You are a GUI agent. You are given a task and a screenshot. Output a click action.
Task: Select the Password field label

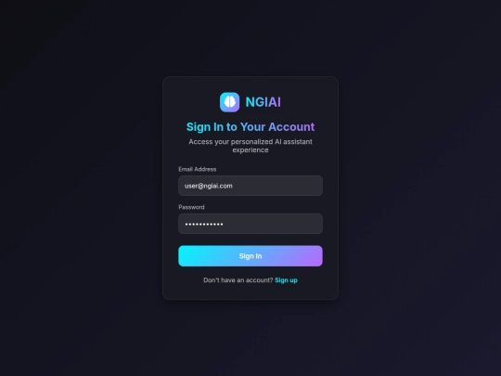tap(191, 207)
